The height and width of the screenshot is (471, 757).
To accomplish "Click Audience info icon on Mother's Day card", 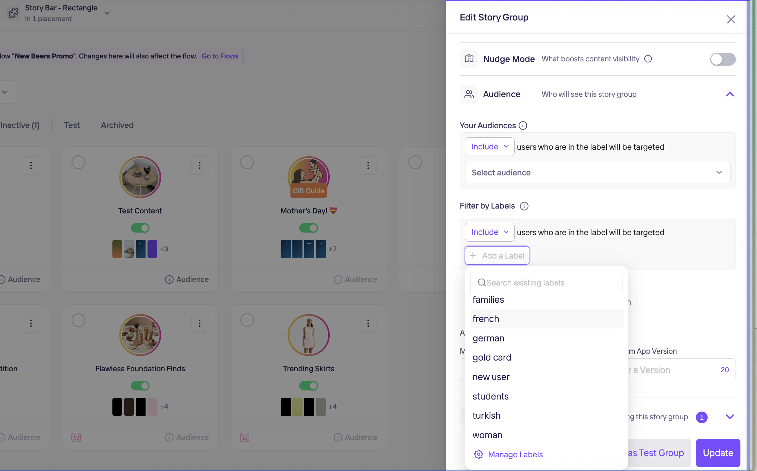I will 338,279.
